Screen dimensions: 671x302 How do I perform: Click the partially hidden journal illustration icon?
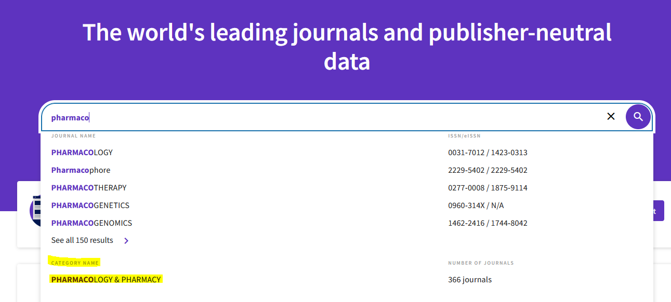click(x=35, y=211)
